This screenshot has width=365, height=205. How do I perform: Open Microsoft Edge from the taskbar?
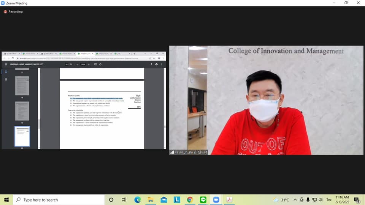click(138, 200)
